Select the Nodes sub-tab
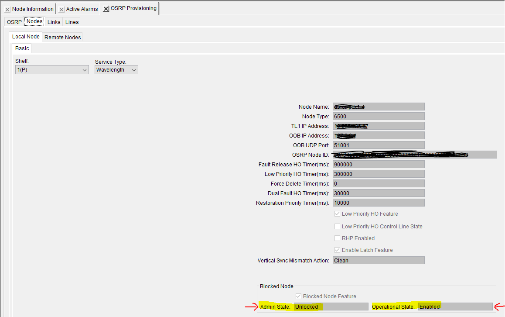 point(34,21)
